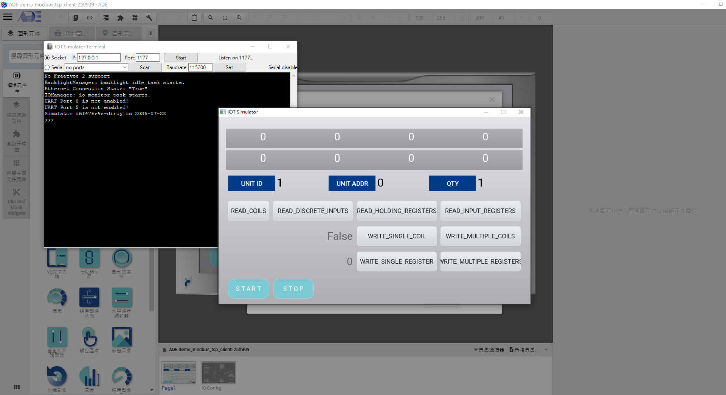726x395 pixels.
Task: Select the IOConfig page thumbnail
Action: click(x=219, y=373)
